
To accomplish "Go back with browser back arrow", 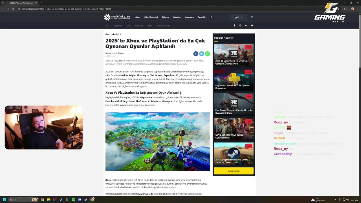I will click(3, 9).
